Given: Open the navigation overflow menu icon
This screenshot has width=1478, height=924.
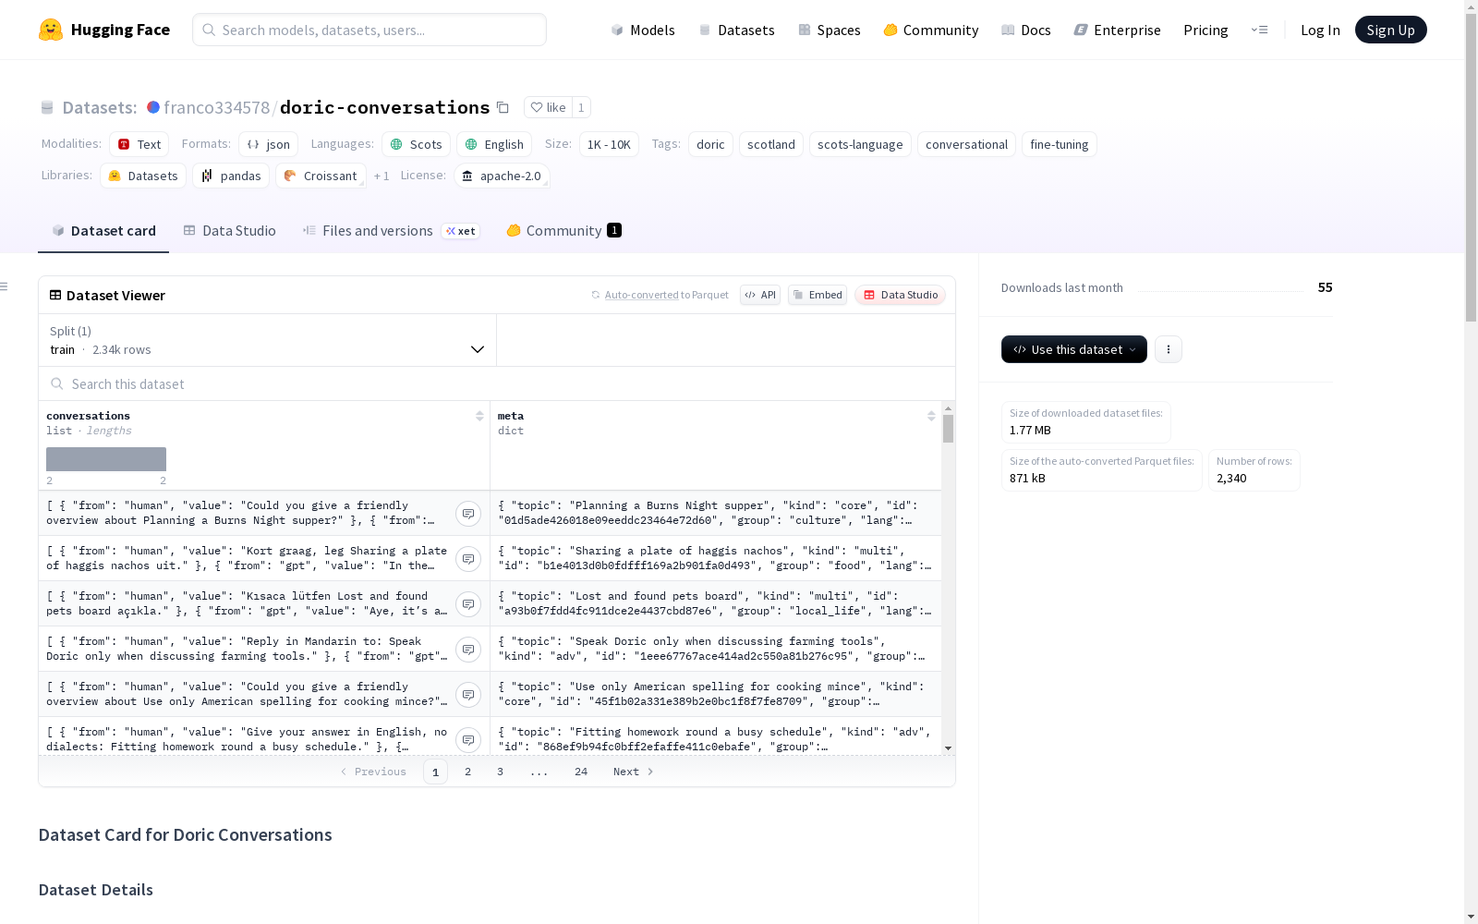Looking at the screenshot, I should tap(1259, 30).
